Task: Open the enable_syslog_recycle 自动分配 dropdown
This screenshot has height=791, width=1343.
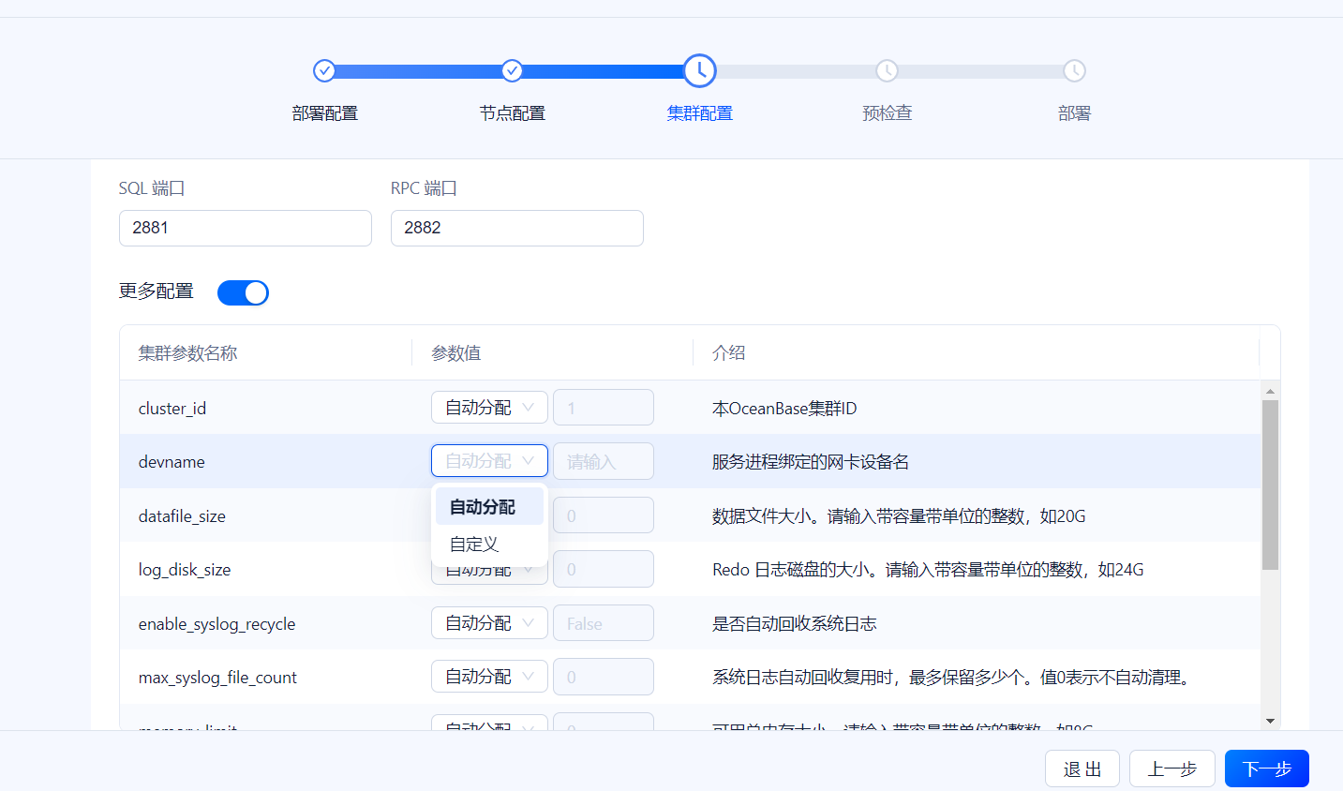Action: [x=489, y=623]
